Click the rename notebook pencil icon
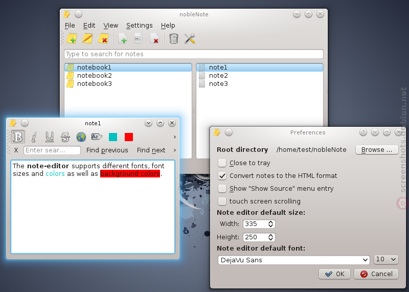Screen dimensions: 409x292 87,39
